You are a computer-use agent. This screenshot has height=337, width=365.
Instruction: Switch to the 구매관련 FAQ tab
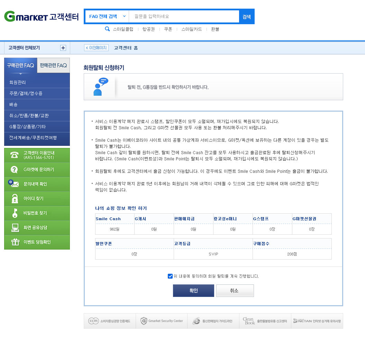point(20,65)
